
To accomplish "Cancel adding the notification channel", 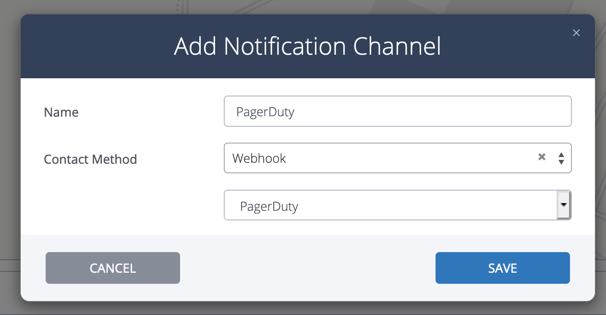I will pyautogui.click(x=113, y=268).
